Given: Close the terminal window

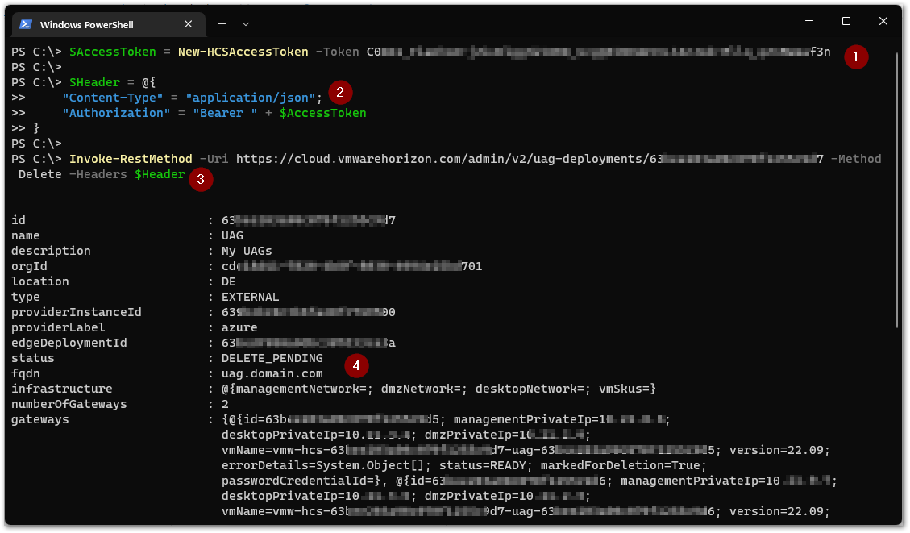Looking at the screenshot, I should point(883,21).
